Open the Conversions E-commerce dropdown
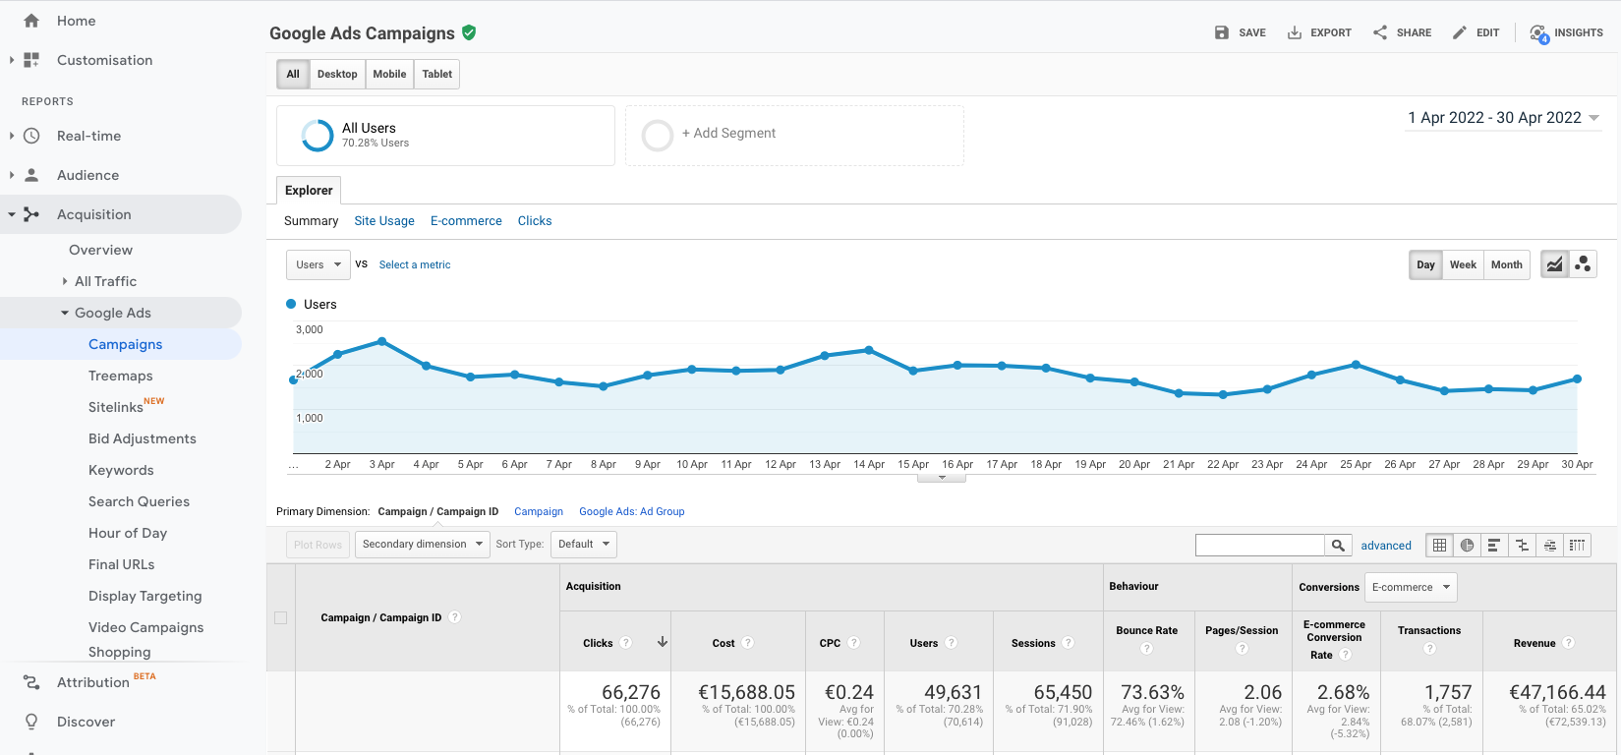The width and height of the screenshot is (1621, 755). coord(1411,587)
